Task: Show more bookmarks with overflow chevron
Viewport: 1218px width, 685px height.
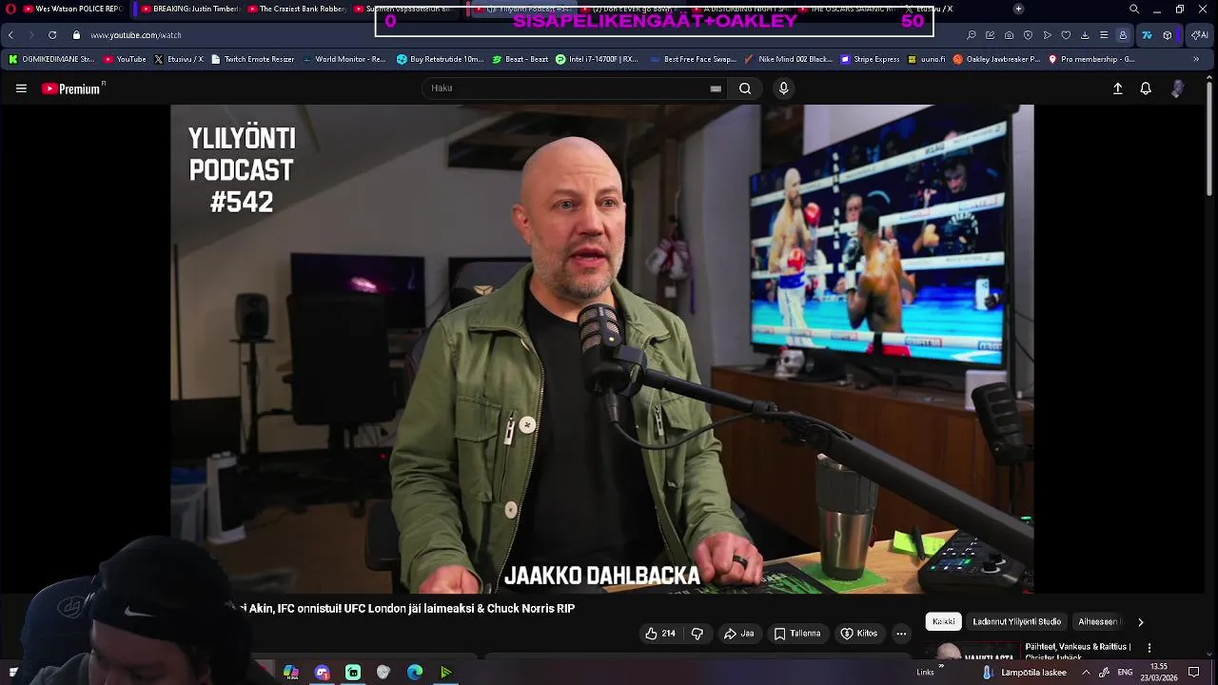Action: pyautogui.click(x=1196, y=59)
